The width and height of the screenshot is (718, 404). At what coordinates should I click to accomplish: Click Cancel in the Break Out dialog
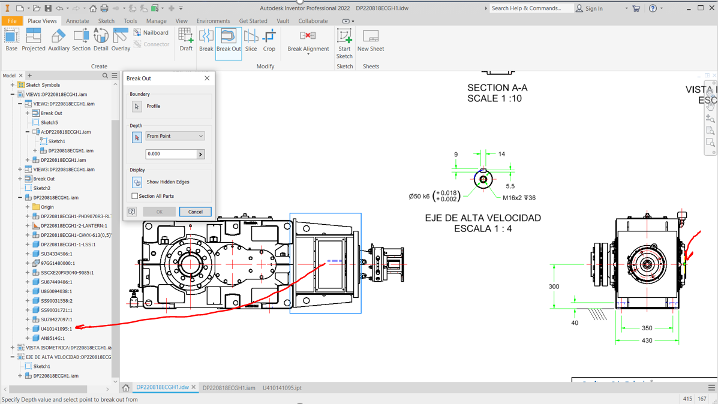[195, 211]
